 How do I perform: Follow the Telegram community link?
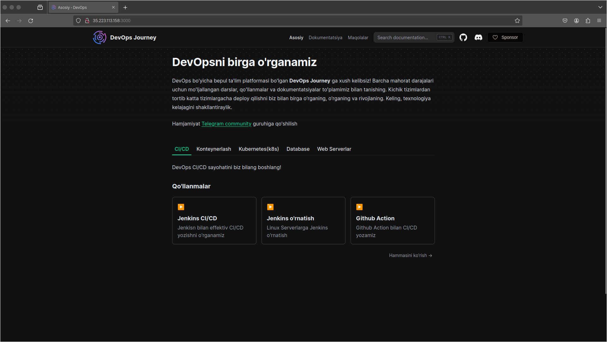click(226, 124)
